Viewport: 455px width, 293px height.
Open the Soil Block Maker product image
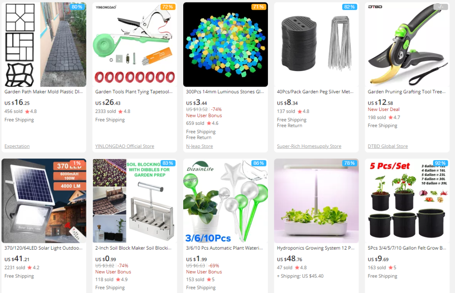tap(135, 201)
